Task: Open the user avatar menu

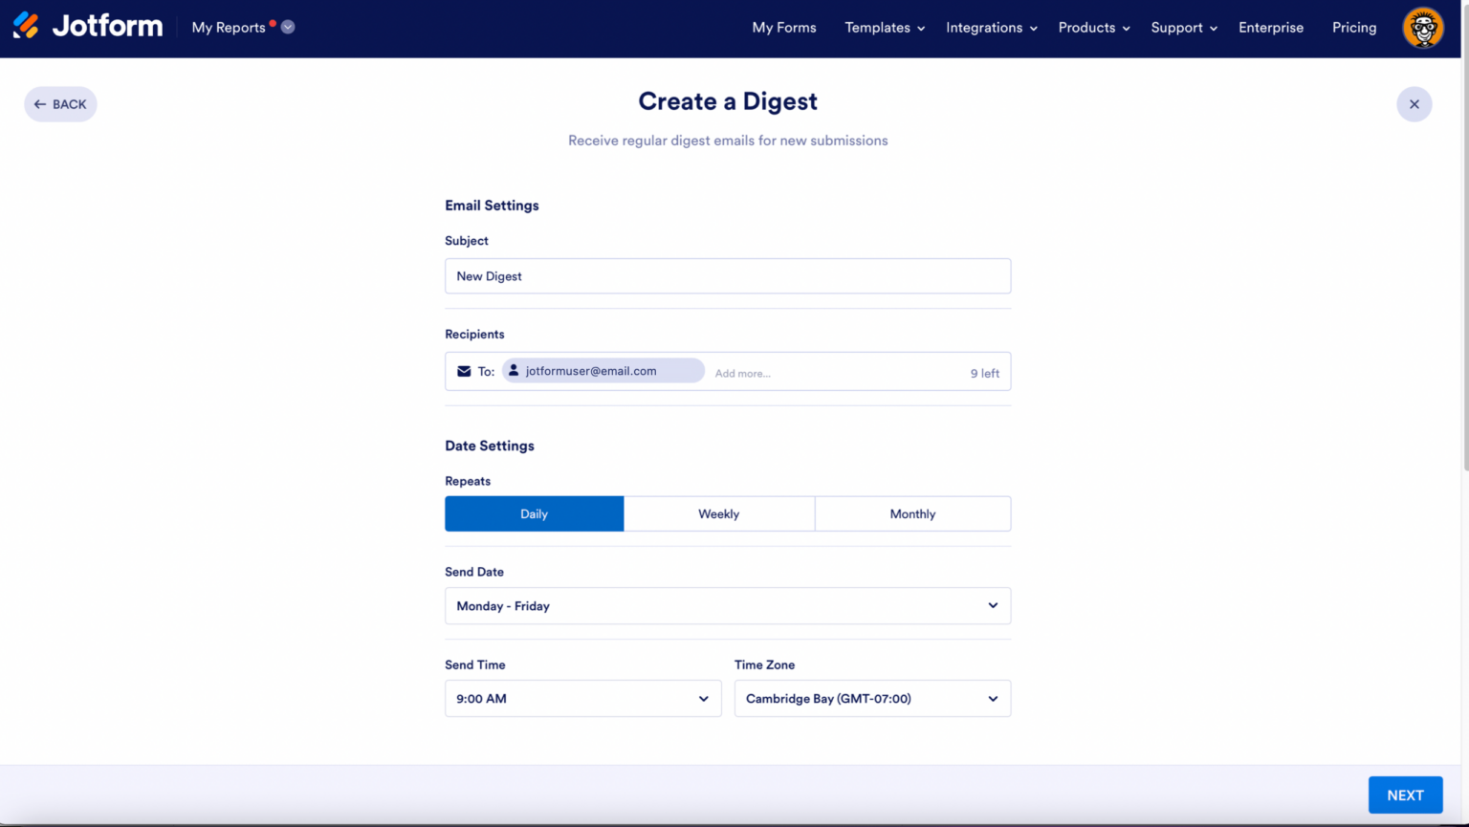Action: (x=1422, y=28)
